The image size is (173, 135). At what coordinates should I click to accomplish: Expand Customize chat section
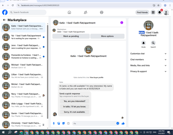point(148,54)
